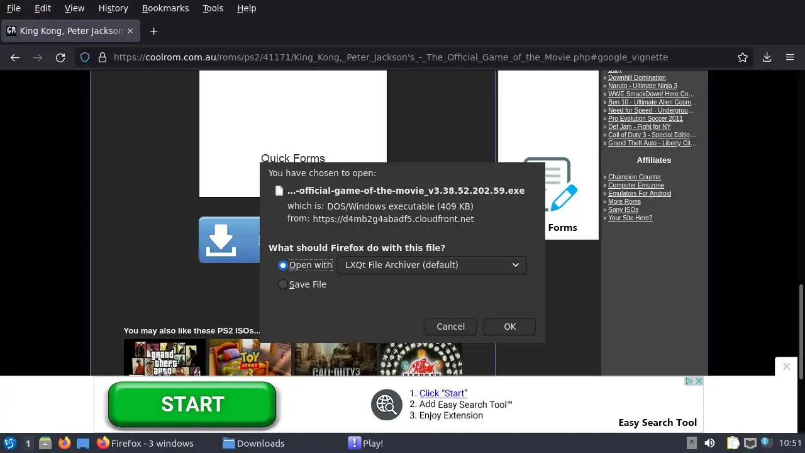Viewport: 805px width, 453px height.
Task: Open the Emulators For Android link
Action: click(x=640, y=193)
